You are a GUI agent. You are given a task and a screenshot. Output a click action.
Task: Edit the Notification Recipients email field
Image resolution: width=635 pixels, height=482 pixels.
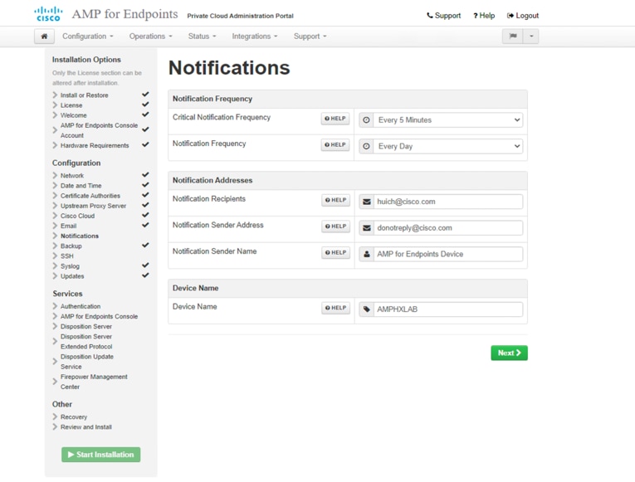tap(448, 202)
